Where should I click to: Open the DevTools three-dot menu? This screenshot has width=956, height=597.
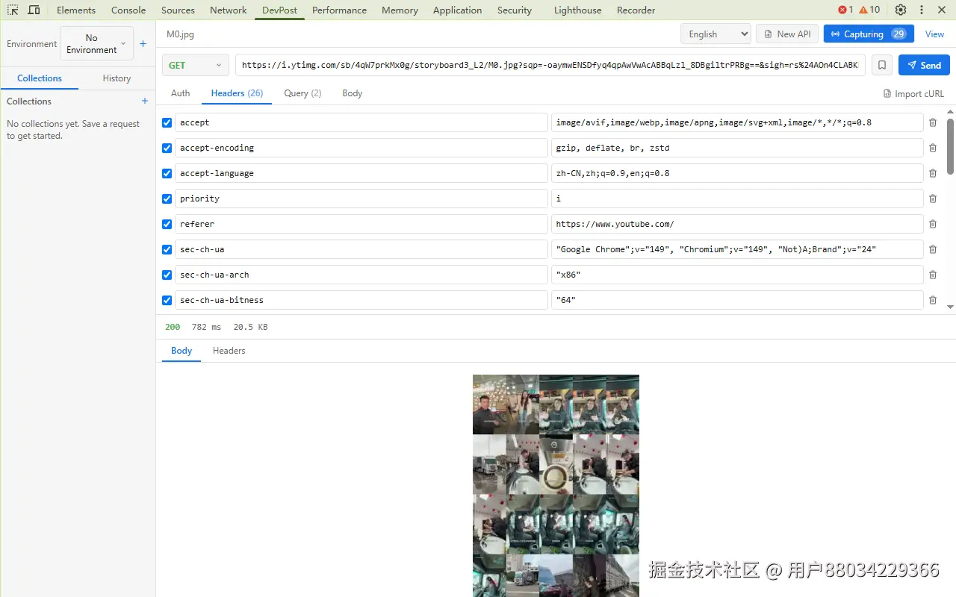[922, 10]
